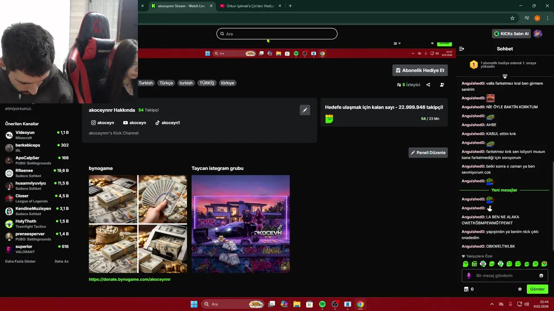This screenshot has height=311, width=554.
Task: Open Chrome from the taskbar
Action: [x=360, y=304]
